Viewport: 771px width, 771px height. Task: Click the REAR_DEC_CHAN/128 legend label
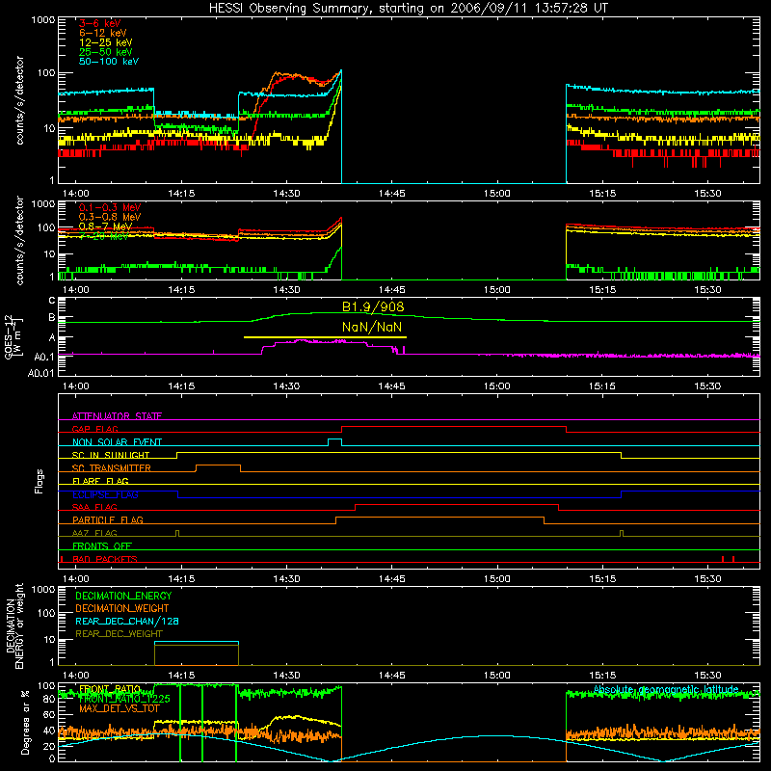[127, 621]
